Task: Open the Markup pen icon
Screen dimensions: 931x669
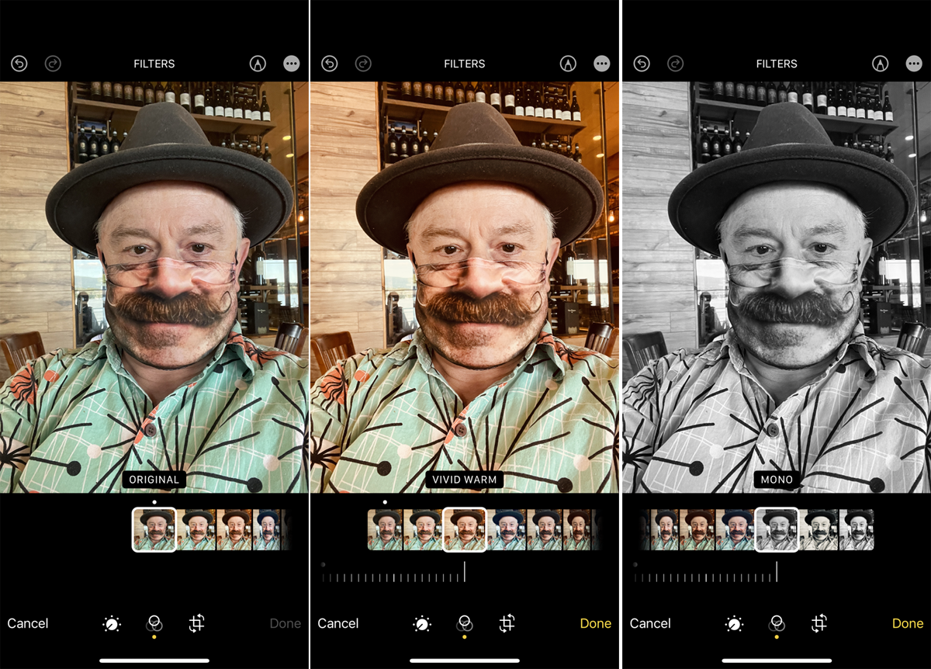Action: [x=257, y=64]
